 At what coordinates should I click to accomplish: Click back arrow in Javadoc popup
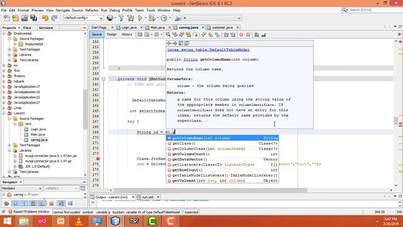coord(169,44)
